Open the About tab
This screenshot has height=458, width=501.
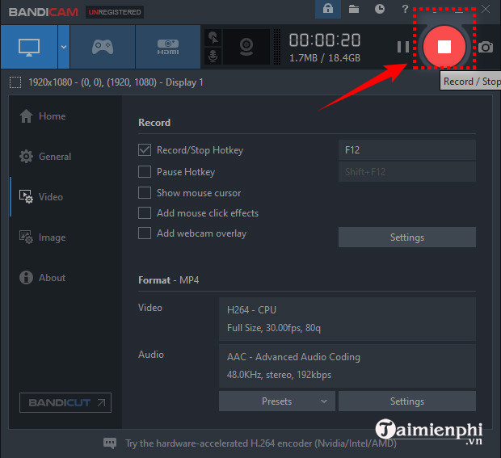(52, 278)
